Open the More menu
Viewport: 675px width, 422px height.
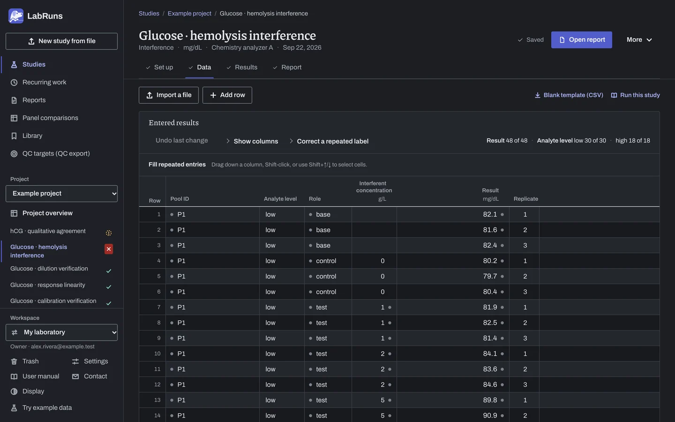point(639,40)
